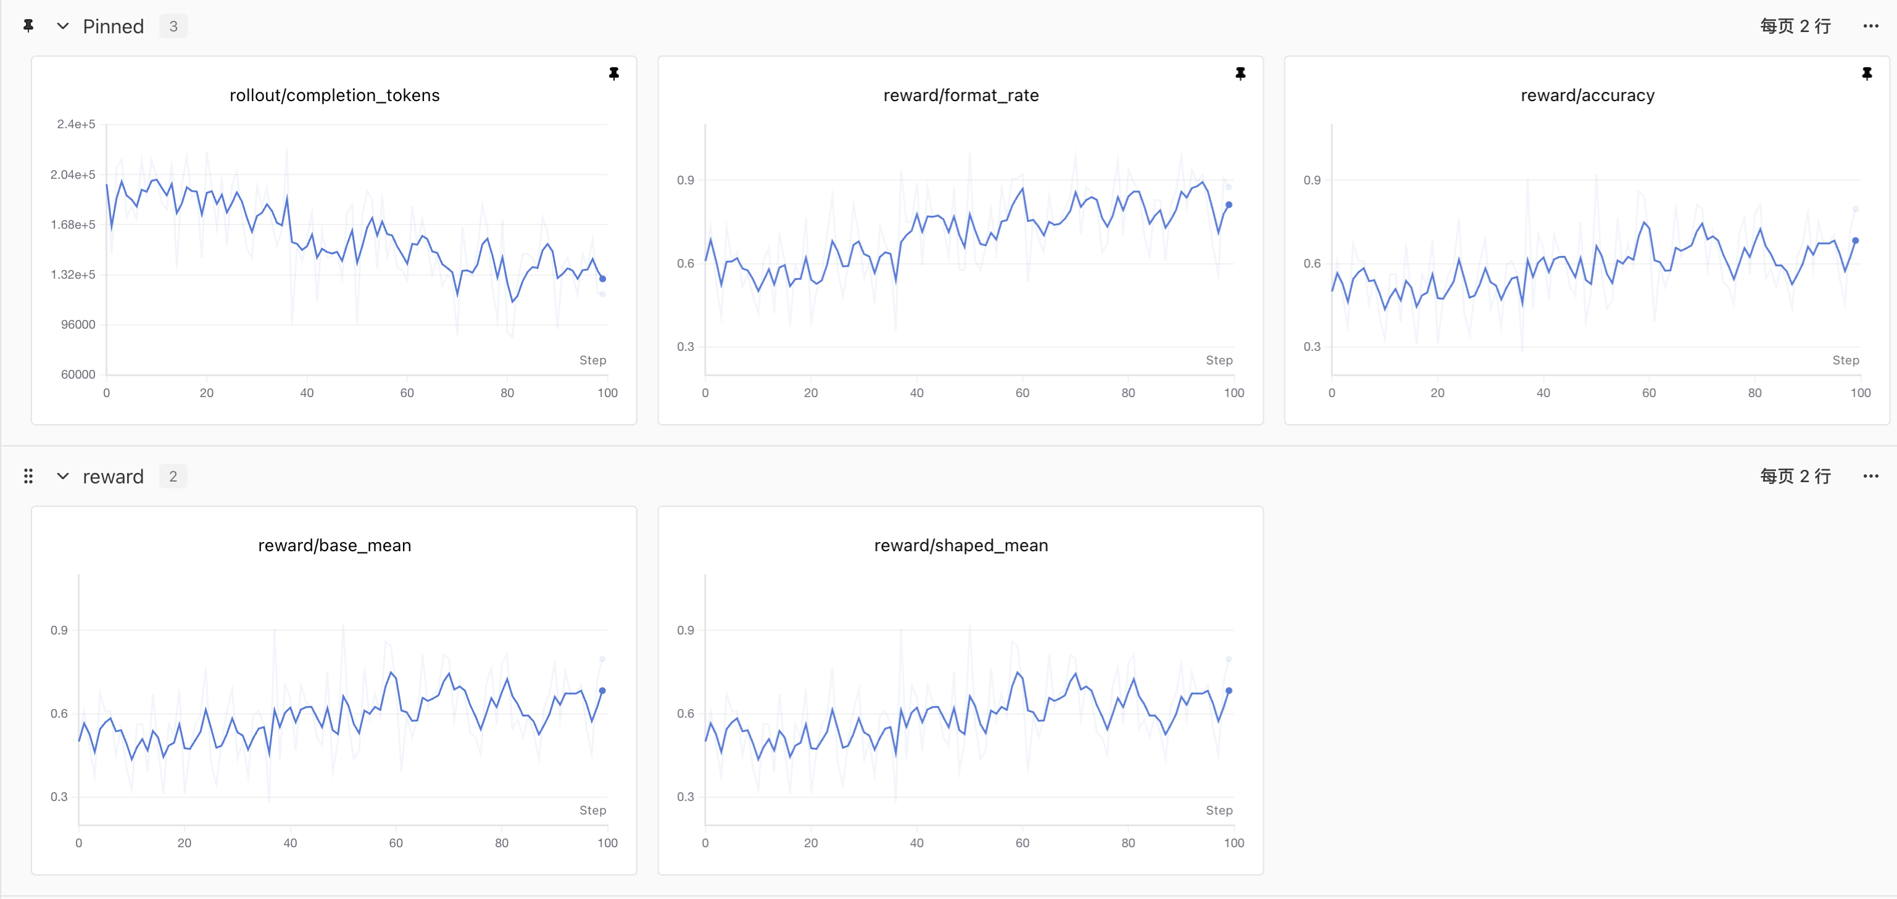
Task: Open rows-per-page setting in Pinned section
Action: (x=1795, y=26)
